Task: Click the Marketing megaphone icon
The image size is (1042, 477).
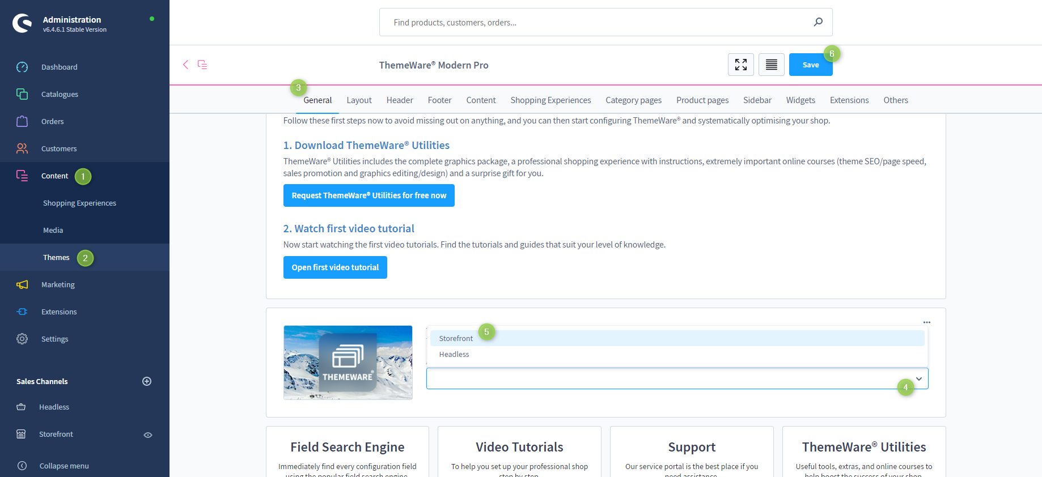Action: tap(22, 284)
